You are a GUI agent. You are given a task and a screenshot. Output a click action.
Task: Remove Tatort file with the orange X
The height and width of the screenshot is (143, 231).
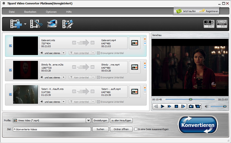pos(145,88)
